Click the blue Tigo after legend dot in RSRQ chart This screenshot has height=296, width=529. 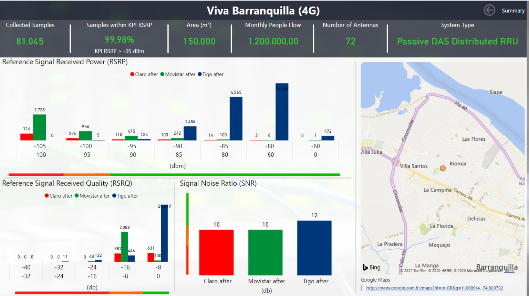[x=114, y=196]
